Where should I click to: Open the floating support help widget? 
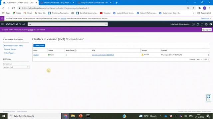coord(209,98)
